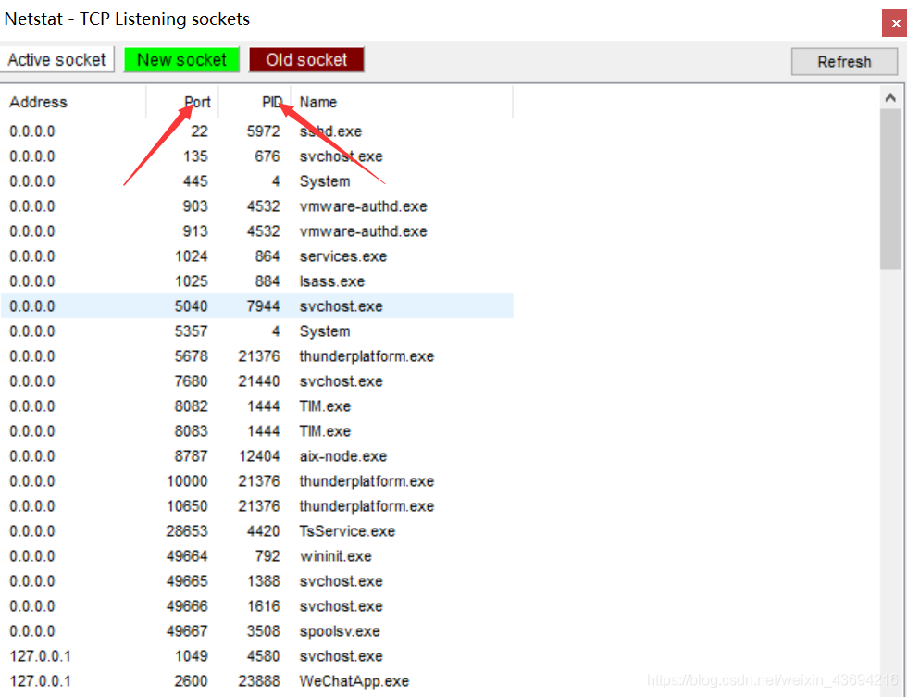Switch to the New socket tab
The image size is (907, 697).
[x=181, y=59]
